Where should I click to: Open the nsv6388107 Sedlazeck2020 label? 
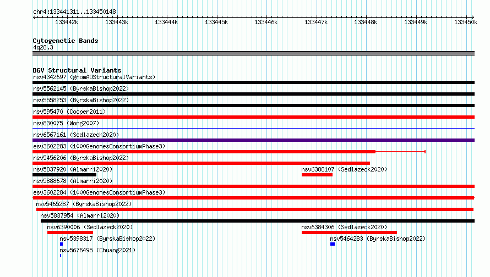(344, 169)
